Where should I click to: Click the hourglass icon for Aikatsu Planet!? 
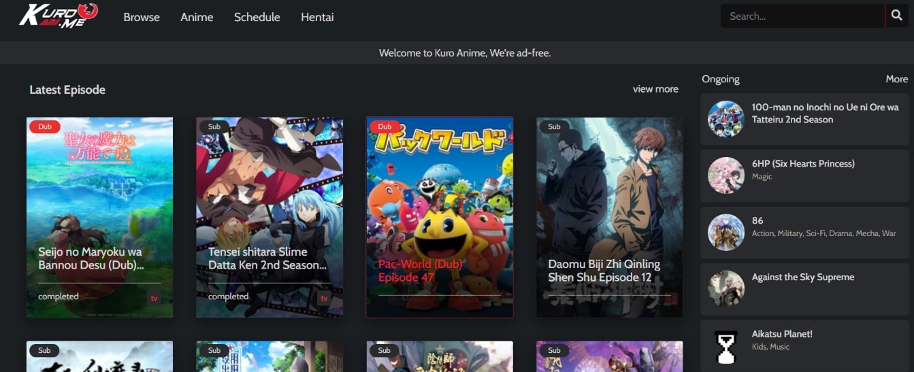click(726, 346)
